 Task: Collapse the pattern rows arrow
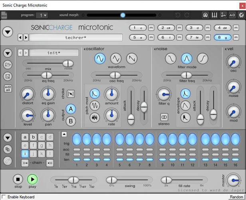point(64,134)
